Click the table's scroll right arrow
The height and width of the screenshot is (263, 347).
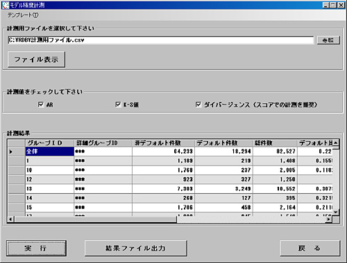pos(329,219)
